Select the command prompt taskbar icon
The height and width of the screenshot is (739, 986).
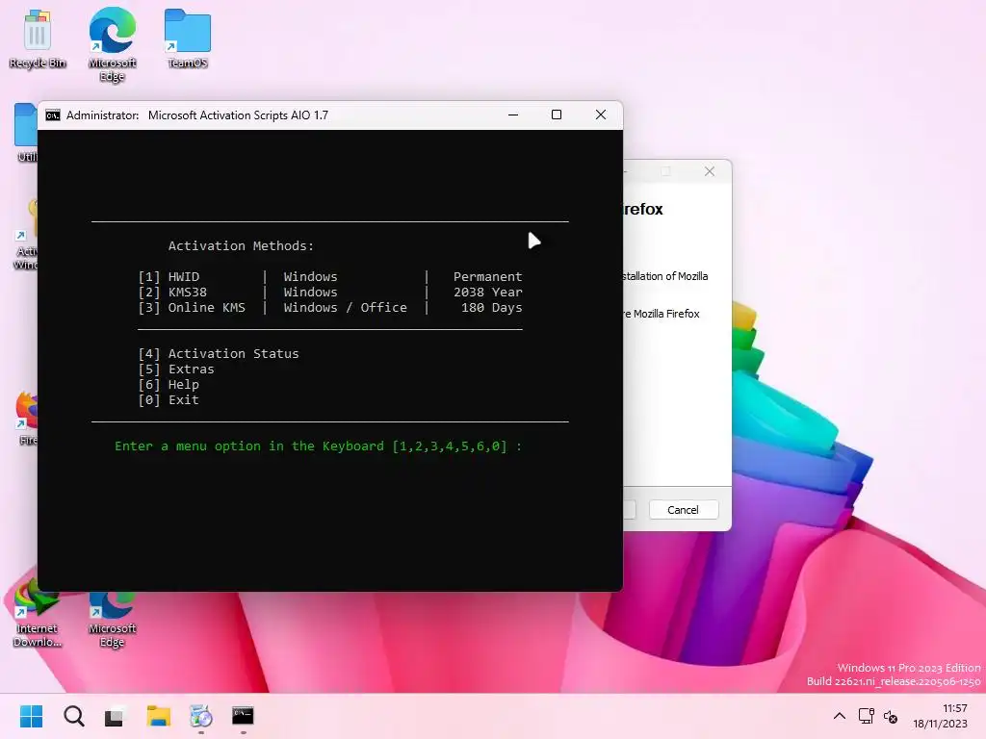click(243, 716)
